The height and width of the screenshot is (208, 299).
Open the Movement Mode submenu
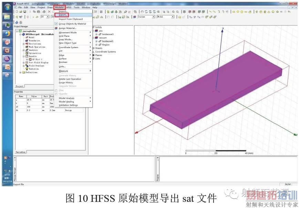tap(73, 33)
